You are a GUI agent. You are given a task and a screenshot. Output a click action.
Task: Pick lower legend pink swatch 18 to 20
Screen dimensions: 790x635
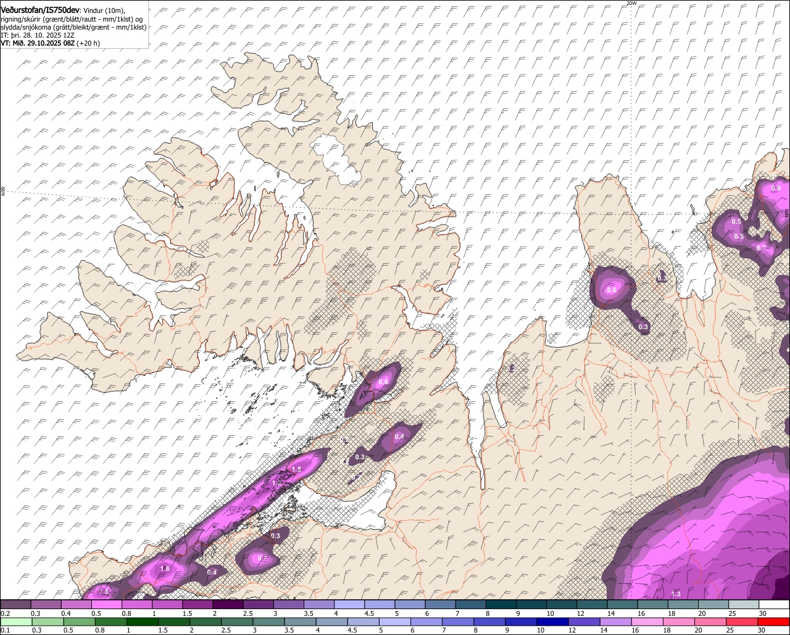tap(680, 622)
